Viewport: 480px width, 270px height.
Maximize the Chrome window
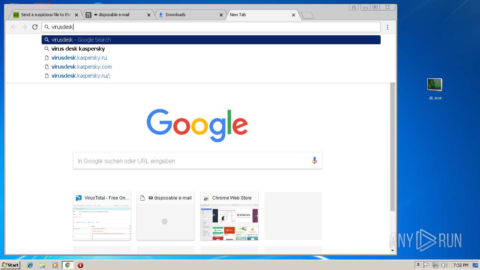click(375, 7)
